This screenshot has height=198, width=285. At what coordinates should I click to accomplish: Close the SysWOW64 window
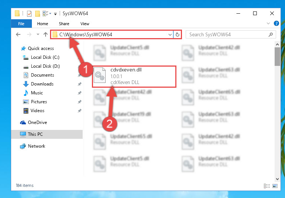pyautogui.click(x=272, y=13)
